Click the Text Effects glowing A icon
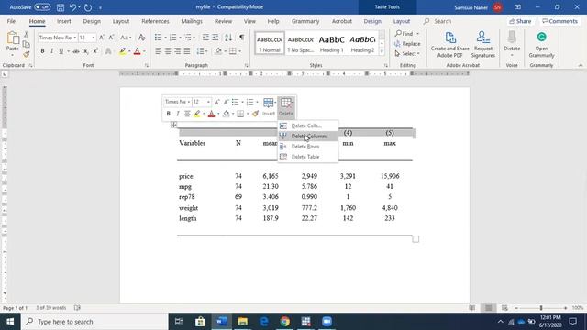Image resolution: width=587 pixels, height=330 pixels. [x=108, y=51]
